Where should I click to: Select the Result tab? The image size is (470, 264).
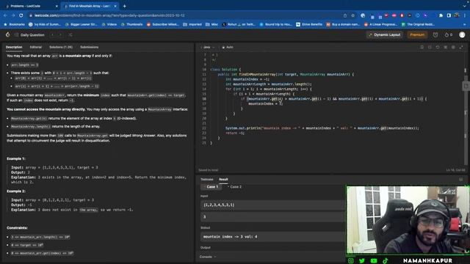point(223,179)
